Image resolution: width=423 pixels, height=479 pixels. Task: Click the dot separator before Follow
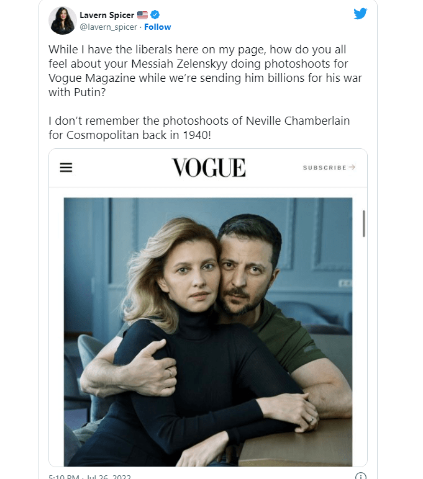click(140, 27)
